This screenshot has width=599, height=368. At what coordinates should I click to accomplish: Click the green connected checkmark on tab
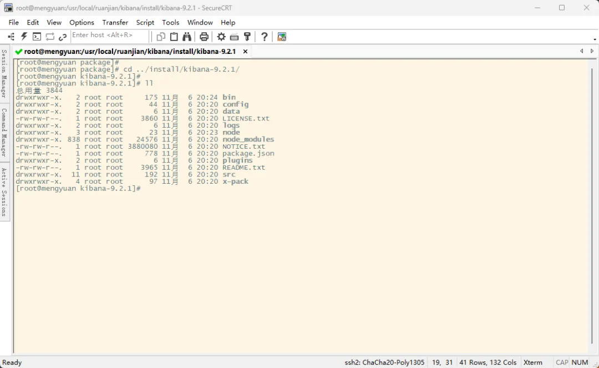point(18,52)
